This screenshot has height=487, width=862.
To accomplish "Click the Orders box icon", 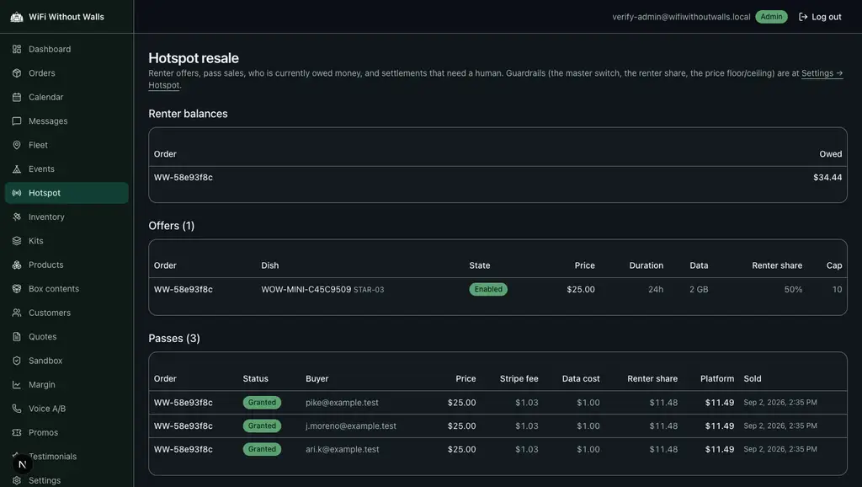I will (x=17, y=73).
